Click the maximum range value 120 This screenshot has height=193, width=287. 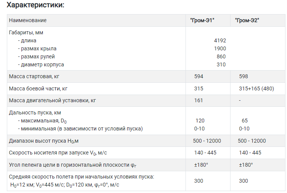[x=200, y=121]
